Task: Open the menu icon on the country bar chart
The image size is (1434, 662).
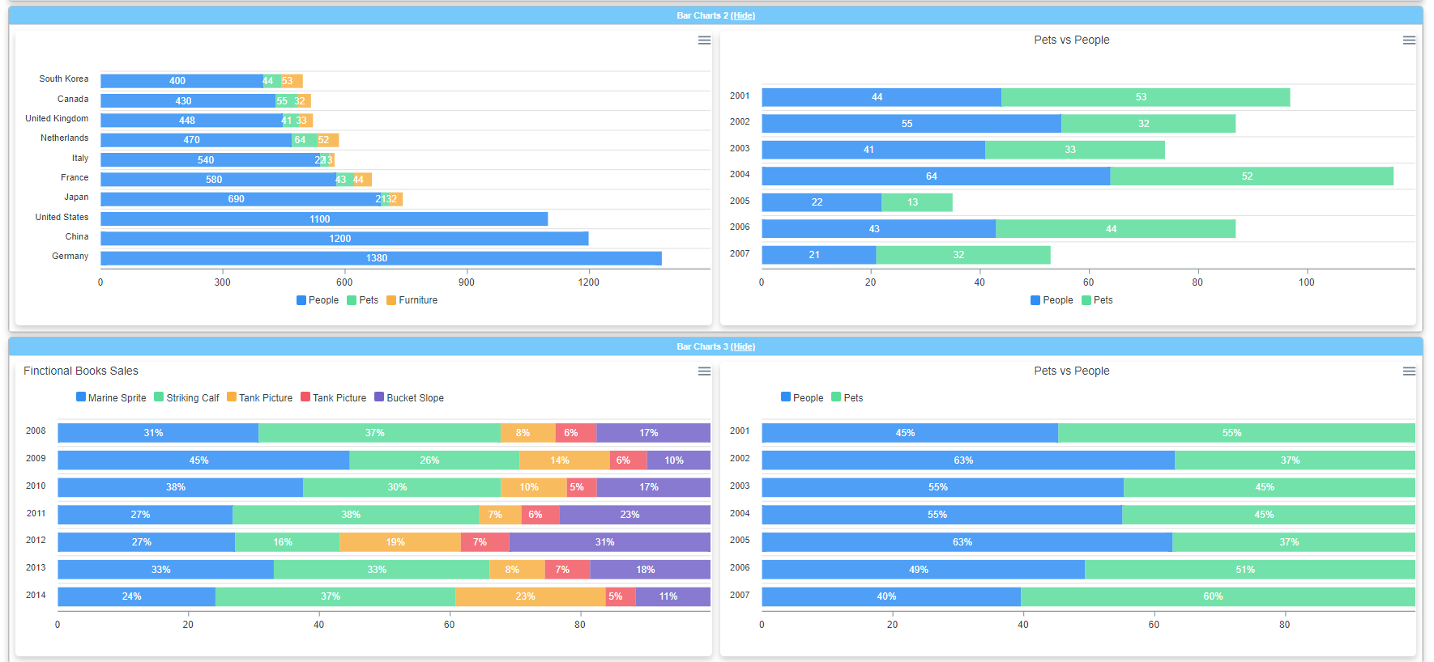Action: [704, 40]
